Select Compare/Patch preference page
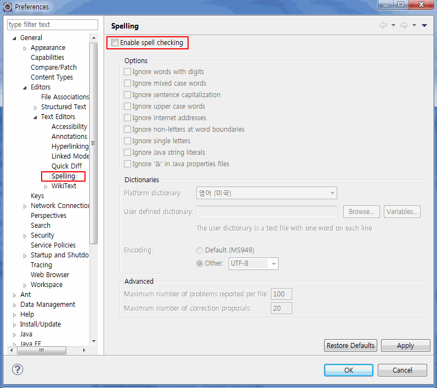The height and width of the screenshot is (388, 437). 54,67
